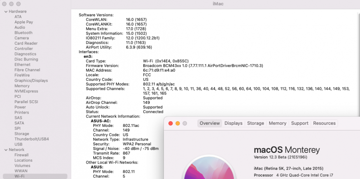Open Firewall under Network
360x179 pixels.
(x=22, y=155)
